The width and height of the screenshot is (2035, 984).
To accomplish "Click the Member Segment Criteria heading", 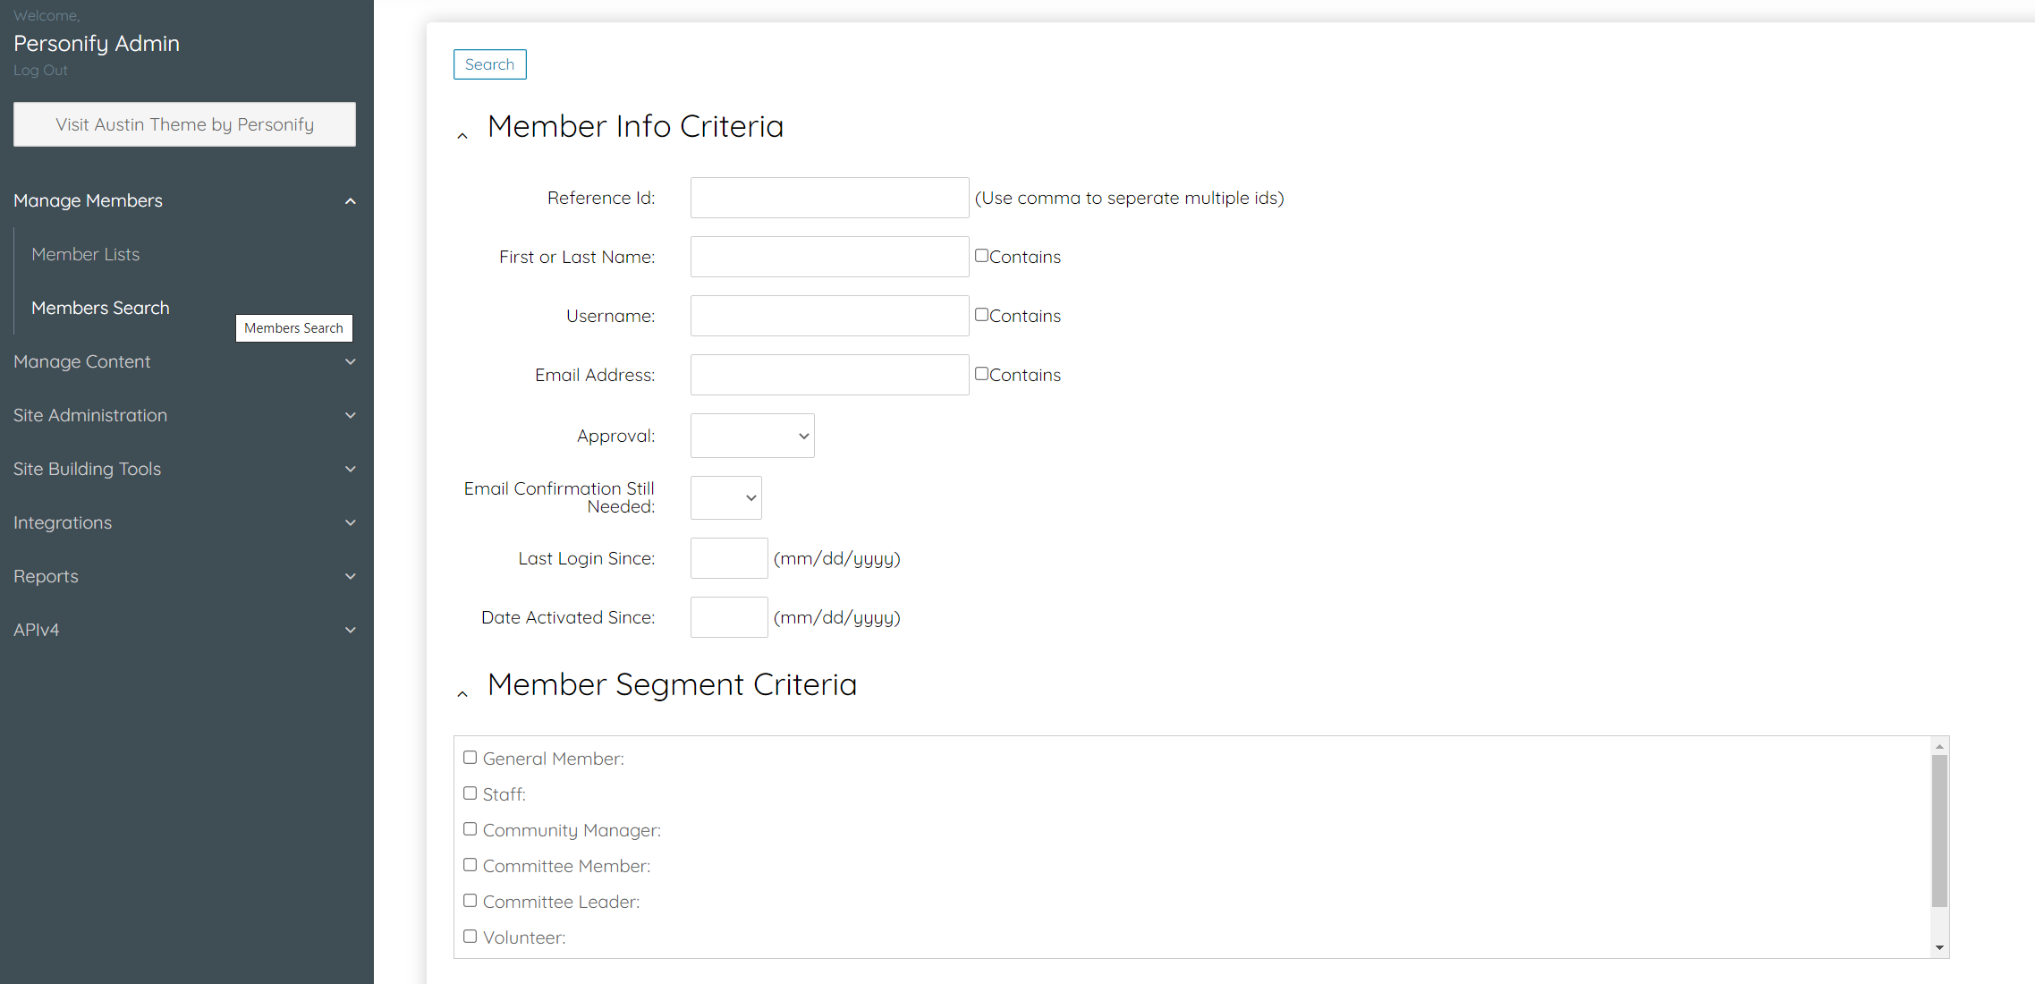I will (x=673, y=684).
